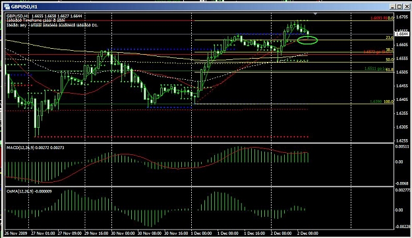The image size is (412, 238).
Task: Click the 1.6355 price axis label
Action: pos(402,113)
